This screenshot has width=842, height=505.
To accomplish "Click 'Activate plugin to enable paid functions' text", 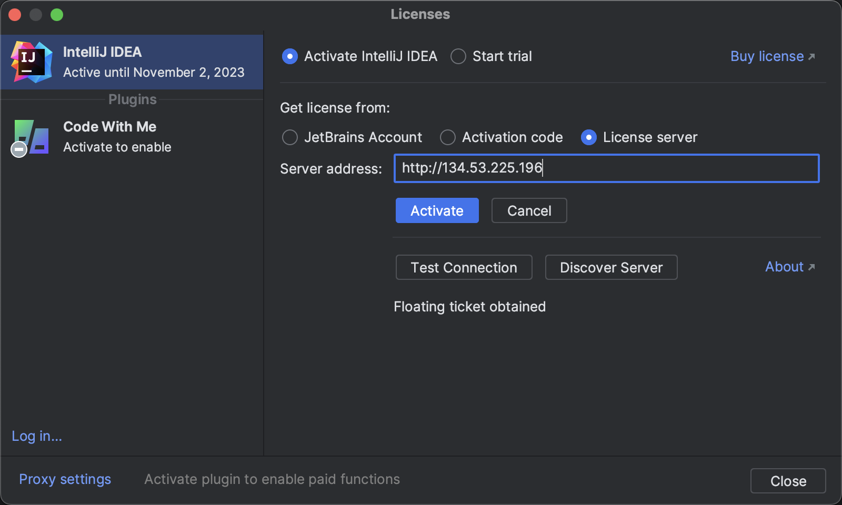I will (272, 479).
